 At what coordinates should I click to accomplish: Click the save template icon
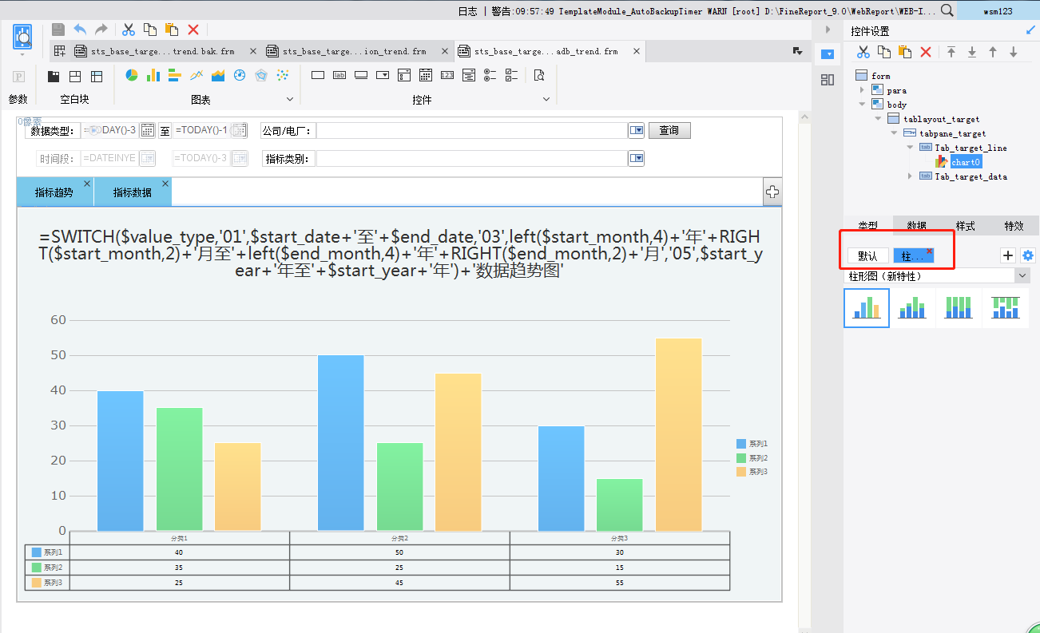[x=58, y=30]
